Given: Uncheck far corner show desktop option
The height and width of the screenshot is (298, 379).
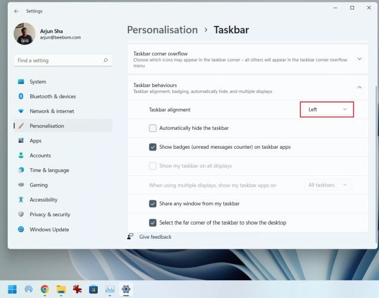Looking at the screenshot, I should [x=153, y=223].
